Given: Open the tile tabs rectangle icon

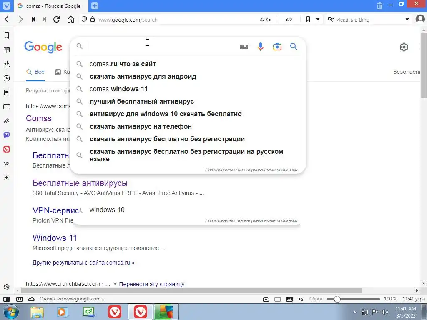Looking at the screenshot, I should pyautogui.click(x=278, y=299).
